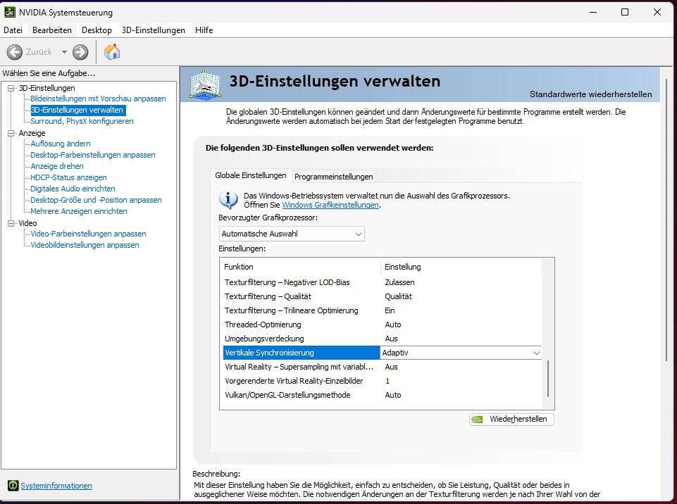Select Texturfilterung – Qualität row
The width and height of the screenshot is (677, 504).
point(382,296)
